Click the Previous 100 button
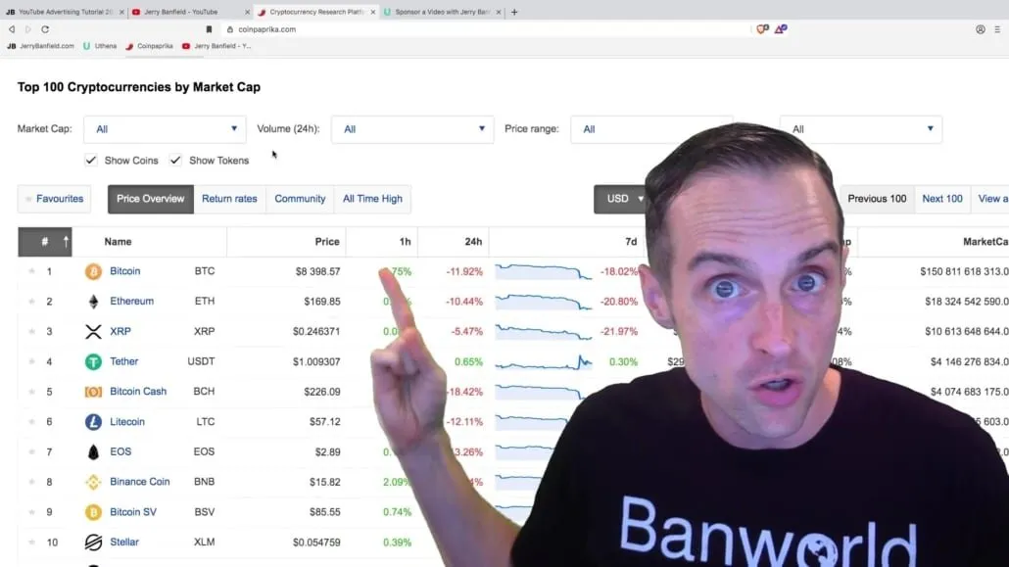 click(x=877, y=199)
